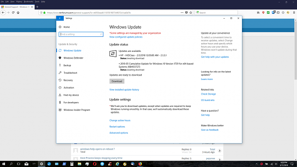Viewport: 297px width, 167px height.
Task: Open Firefox Library icon
Action: tap(258, 13)
